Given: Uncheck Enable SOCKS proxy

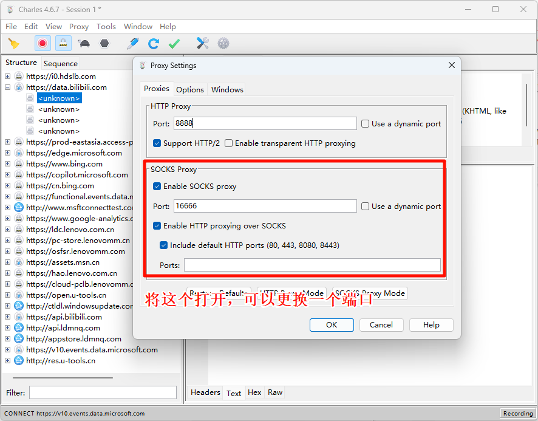Looking at the screenshot, I should point(157,187).
